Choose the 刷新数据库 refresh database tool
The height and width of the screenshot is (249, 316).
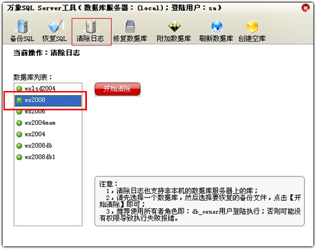(x=216, y=31)
